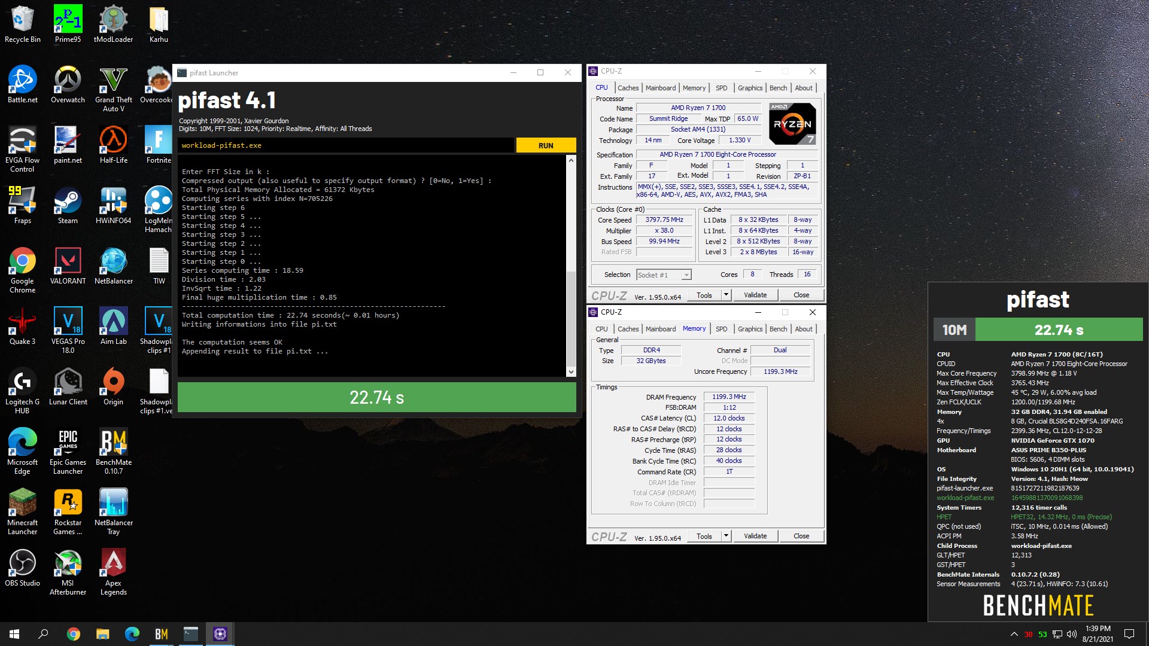The height and width of the screenshot is (646, 1149).
Task: Launch VALORANT from the desktop
Action: 68,266
